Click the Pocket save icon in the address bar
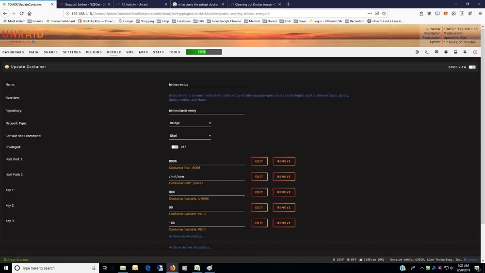 [x=377, y=13]
